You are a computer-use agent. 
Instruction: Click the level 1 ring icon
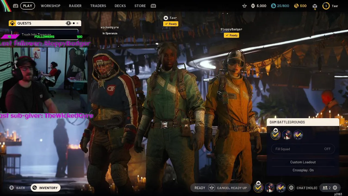tap(326, 6)
